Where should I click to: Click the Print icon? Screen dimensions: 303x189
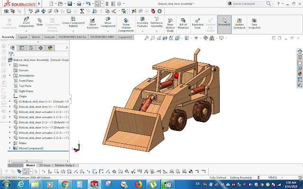click(x=79, y=4)
